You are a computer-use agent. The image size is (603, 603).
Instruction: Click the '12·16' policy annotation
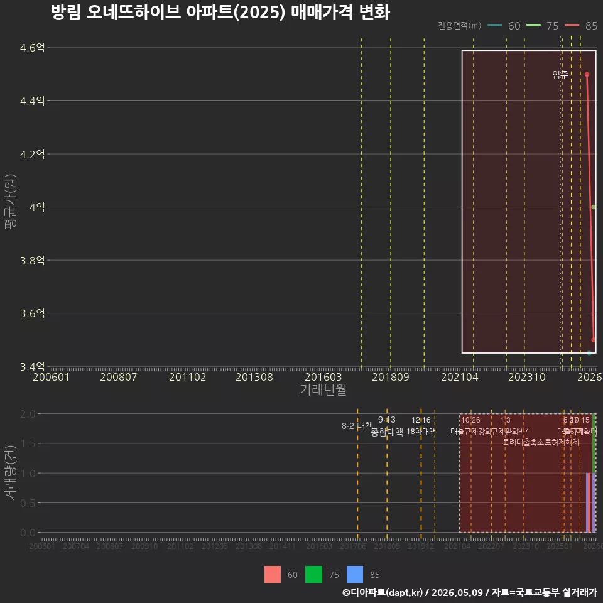point(421,420)
